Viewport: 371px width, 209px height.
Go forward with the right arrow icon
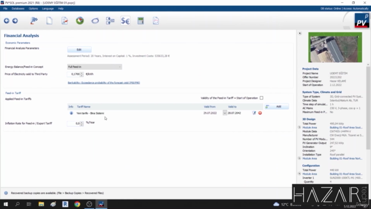coord(15,21)
